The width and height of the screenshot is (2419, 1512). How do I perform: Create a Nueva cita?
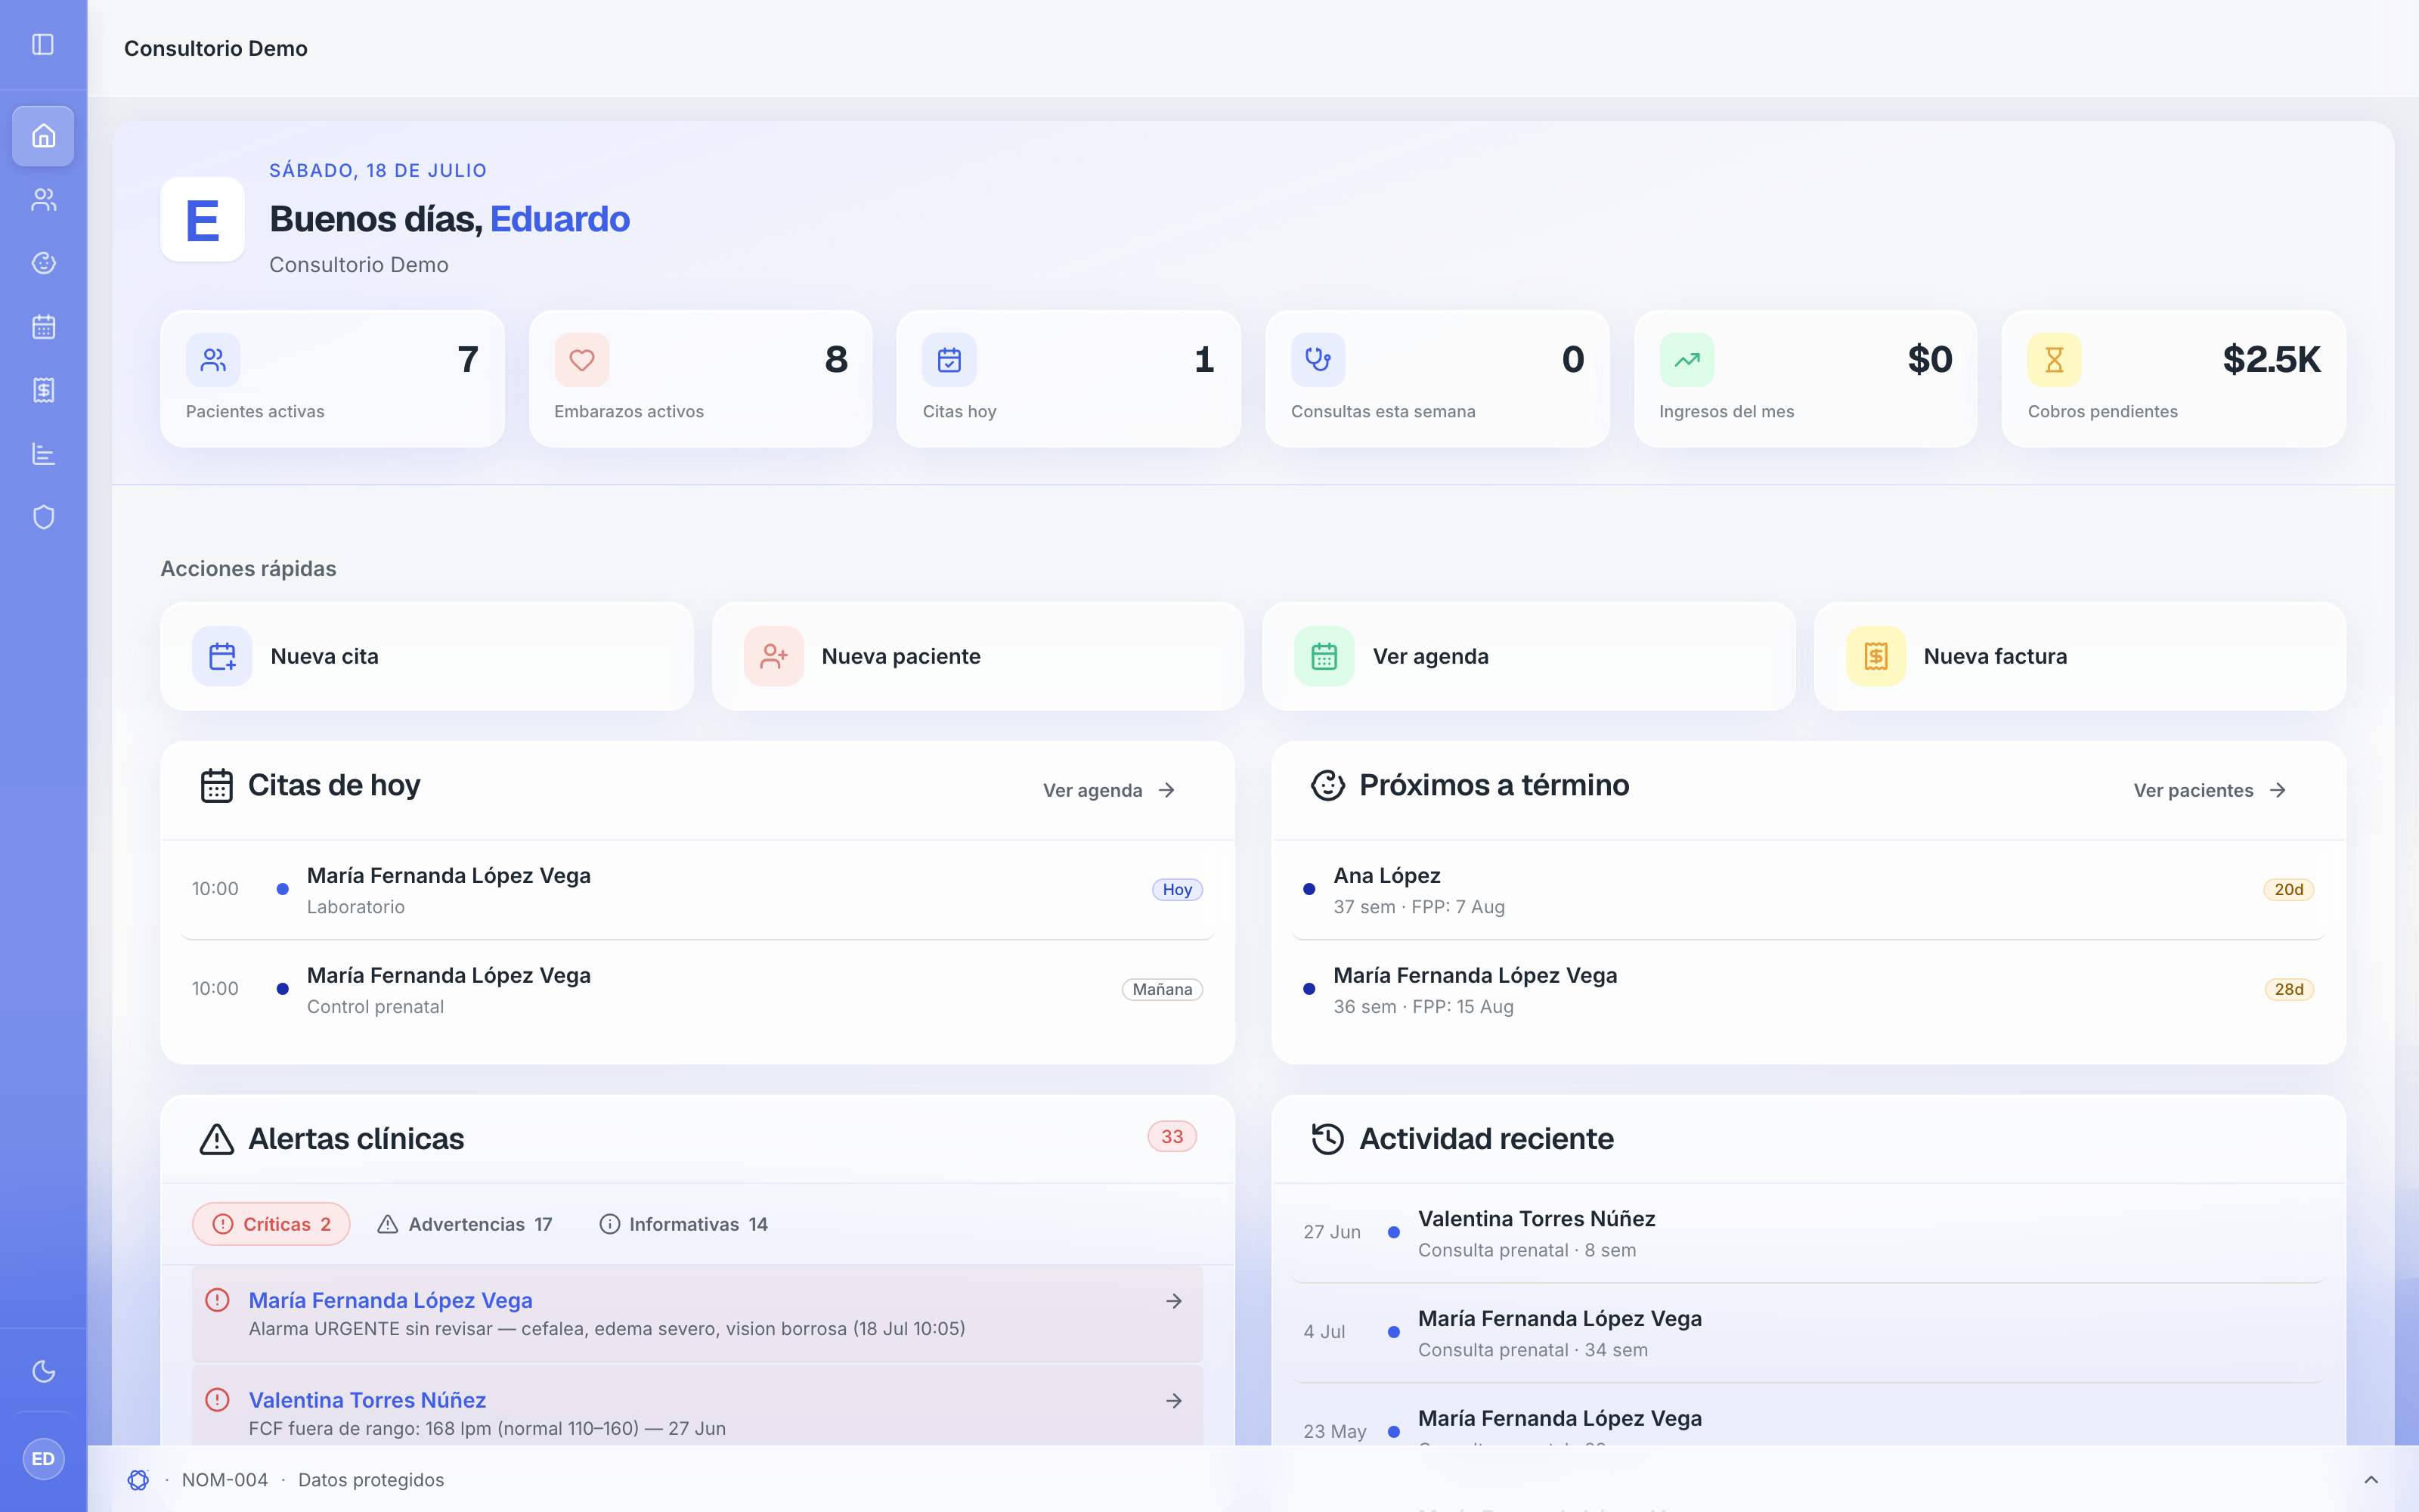tap(427, 656)
